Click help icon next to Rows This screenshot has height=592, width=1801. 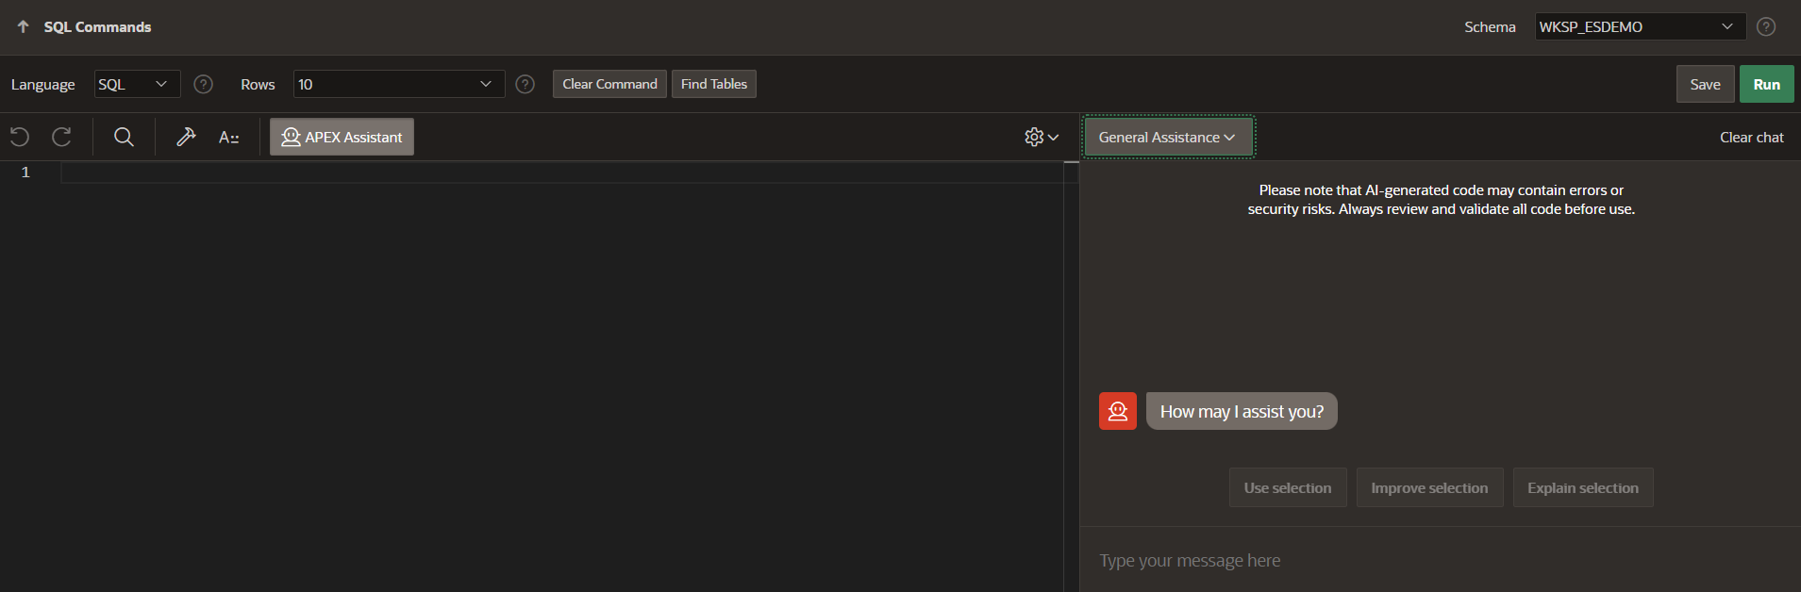525,84
